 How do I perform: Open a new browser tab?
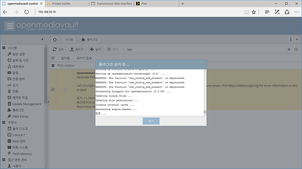point(182,4)
